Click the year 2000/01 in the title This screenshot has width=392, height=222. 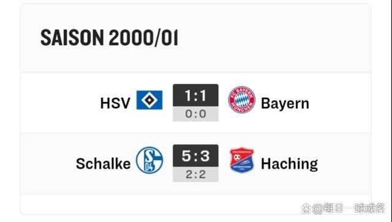[143, 38]
